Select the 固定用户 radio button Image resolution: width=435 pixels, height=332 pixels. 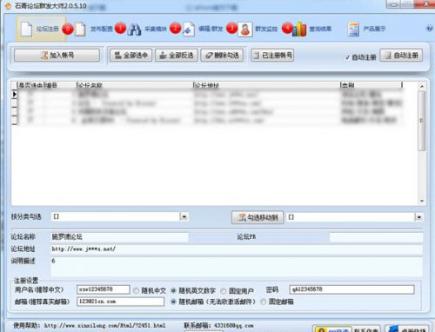pyautogui.click(x=224, y=290)
